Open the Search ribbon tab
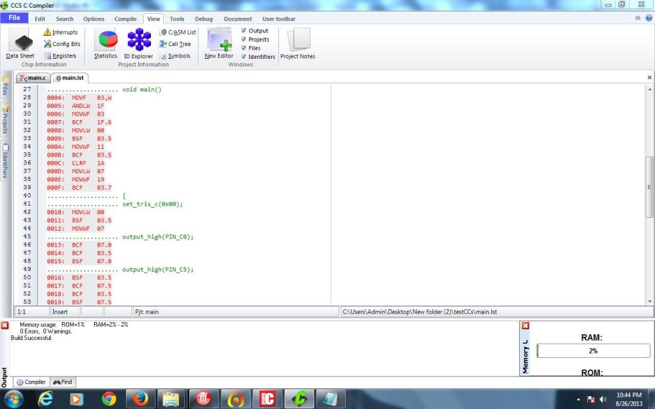655x409 pixels. click(x=65, y=19)
